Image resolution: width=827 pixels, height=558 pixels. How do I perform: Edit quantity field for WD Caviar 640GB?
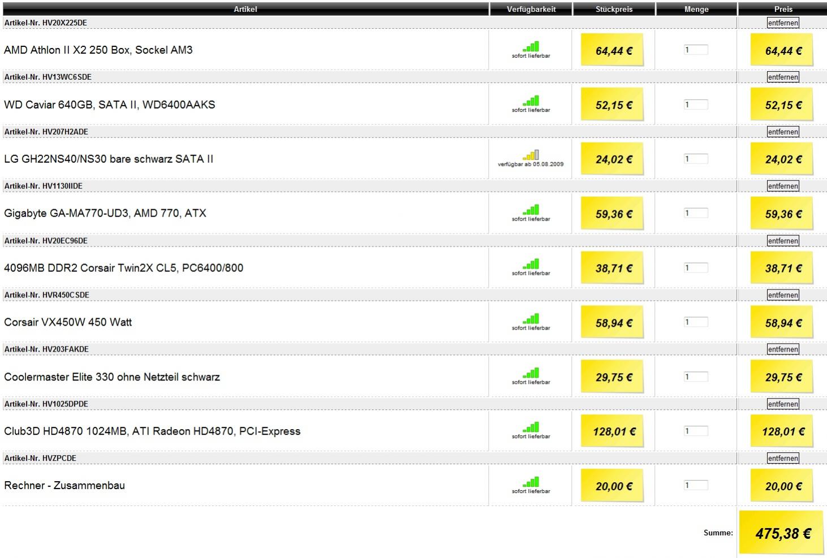point(696,105)
